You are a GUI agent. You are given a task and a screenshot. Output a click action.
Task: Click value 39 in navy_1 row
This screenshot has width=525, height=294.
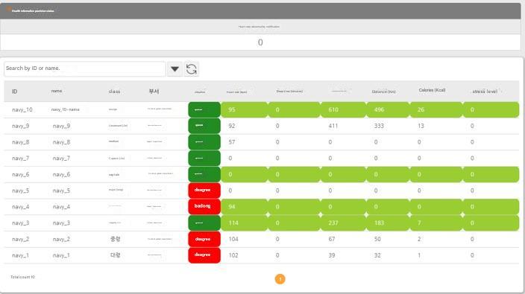[331, 255]
